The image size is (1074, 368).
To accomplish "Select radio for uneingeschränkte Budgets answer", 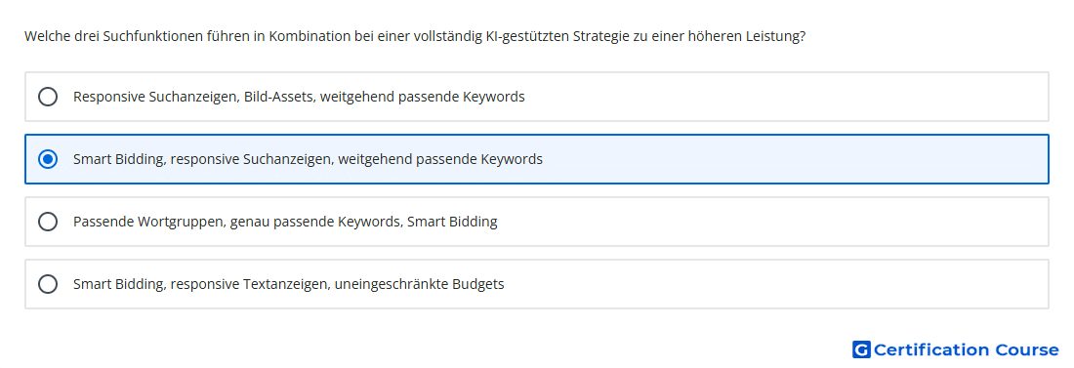I will (48, 284).
